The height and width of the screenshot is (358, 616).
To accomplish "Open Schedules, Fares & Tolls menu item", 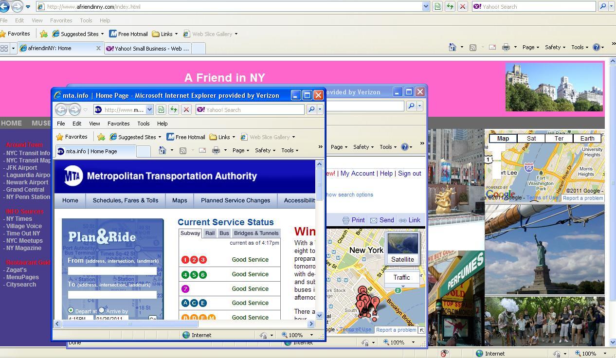I will pyautogui.click(x=126, y=200).
